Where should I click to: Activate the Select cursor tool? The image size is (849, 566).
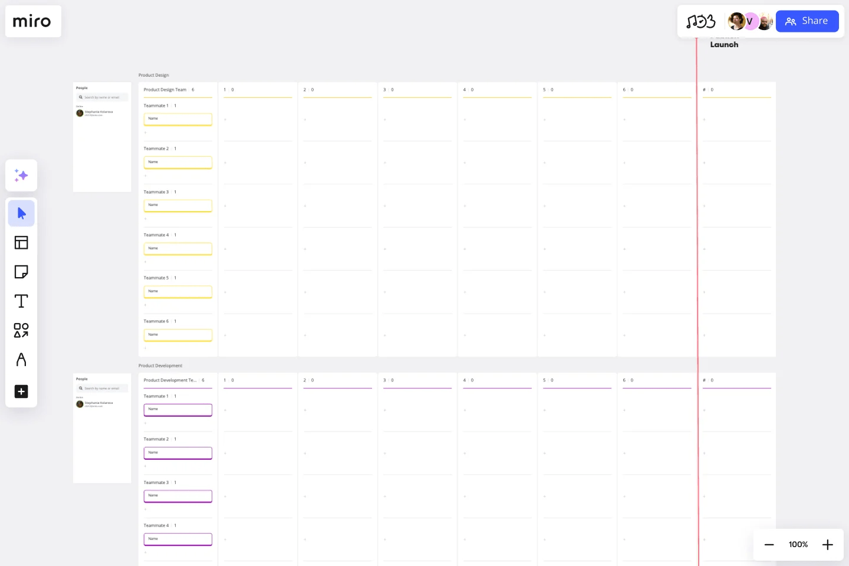(21, 213)
